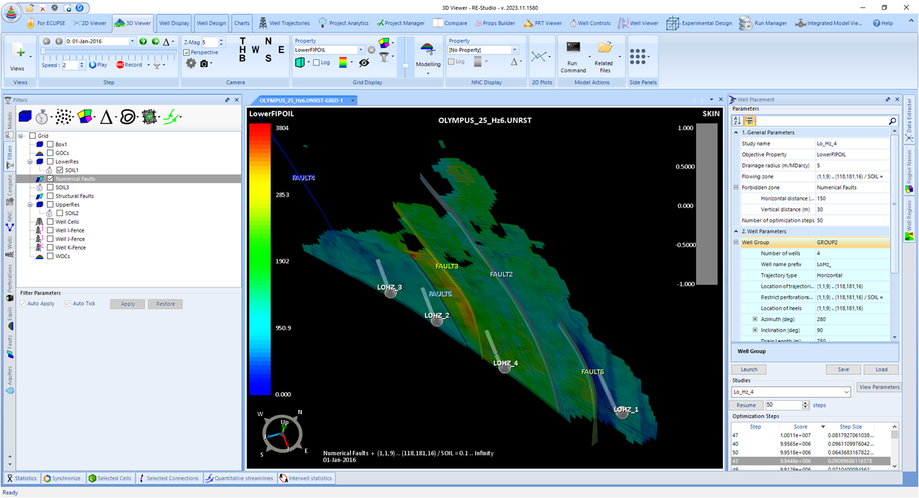Viewport: 919px width, 498px height.
Task: Jump to last time step green button
Action: pos(156,41)
